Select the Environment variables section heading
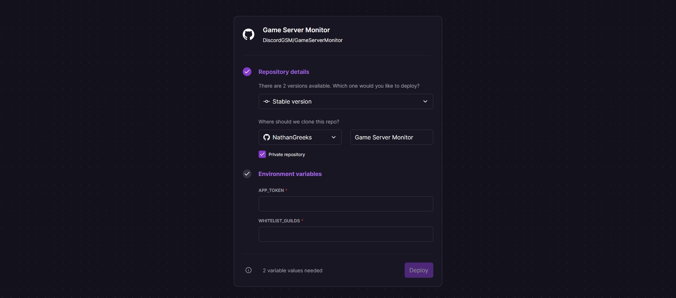Image resolution: width=676 pixels, height=298 pixels. pos(290,174)
